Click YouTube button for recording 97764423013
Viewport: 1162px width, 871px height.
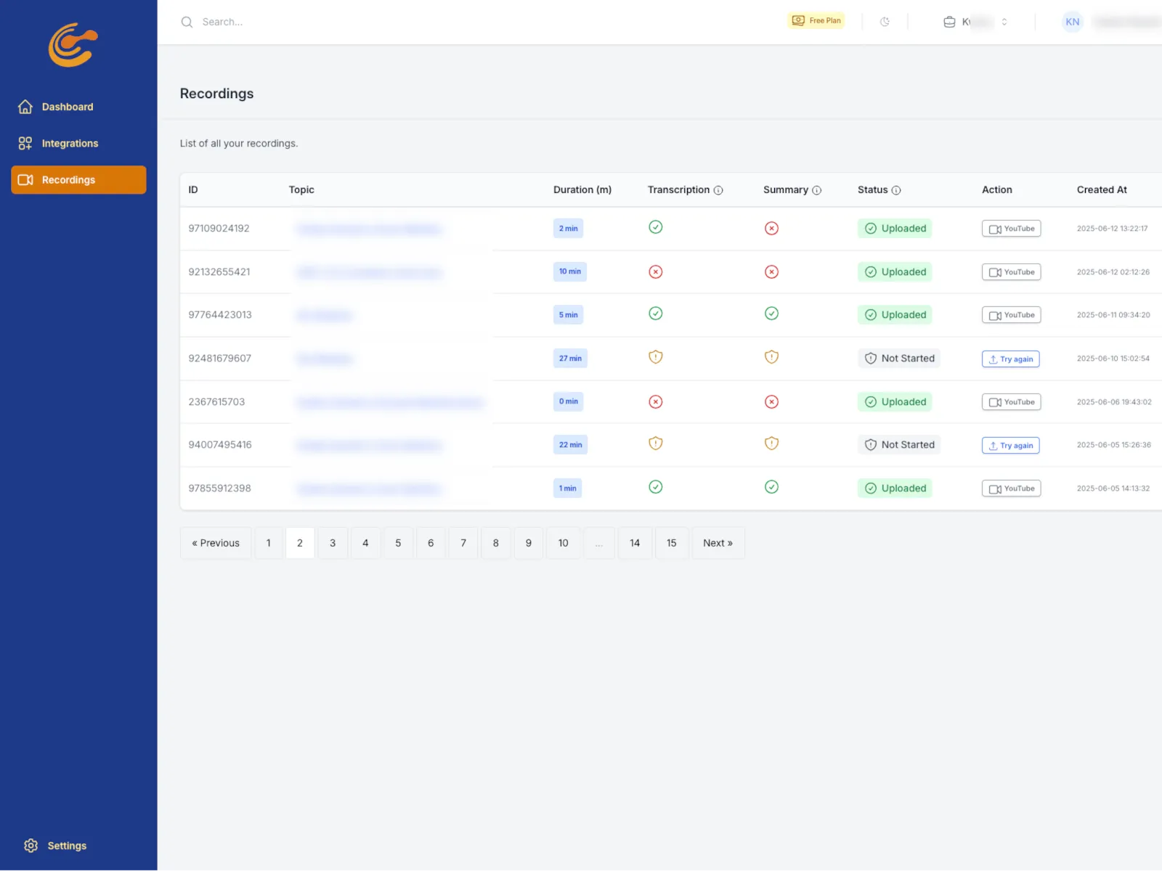[x=1012, y=315]
